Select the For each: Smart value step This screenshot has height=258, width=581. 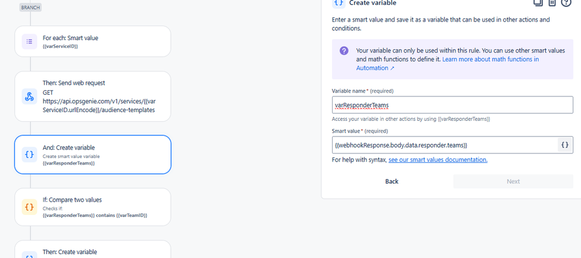[x=92, y=41]
